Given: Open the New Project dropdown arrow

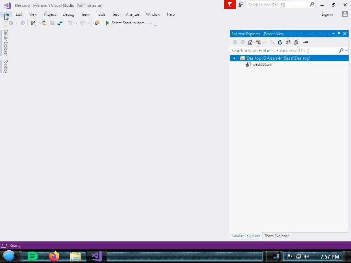Looking at the screenshot, I should pos(39,23).
